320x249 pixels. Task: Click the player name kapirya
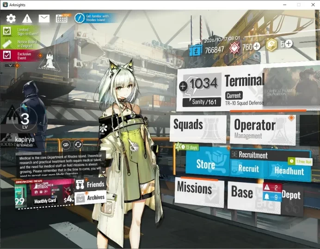point(25,140)
